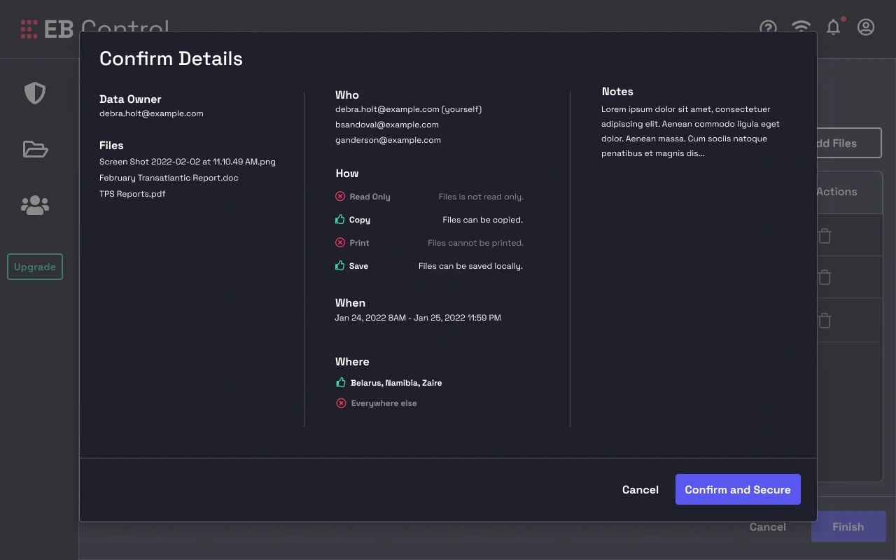Click the Save thumbs-up icon
The image size is (896, 560).
pyautogui.click(x=340, y=266)
